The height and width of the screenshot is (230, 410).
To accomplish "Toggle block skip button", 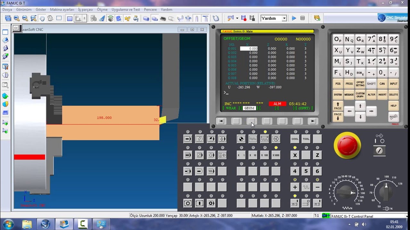I will (199, 155).
